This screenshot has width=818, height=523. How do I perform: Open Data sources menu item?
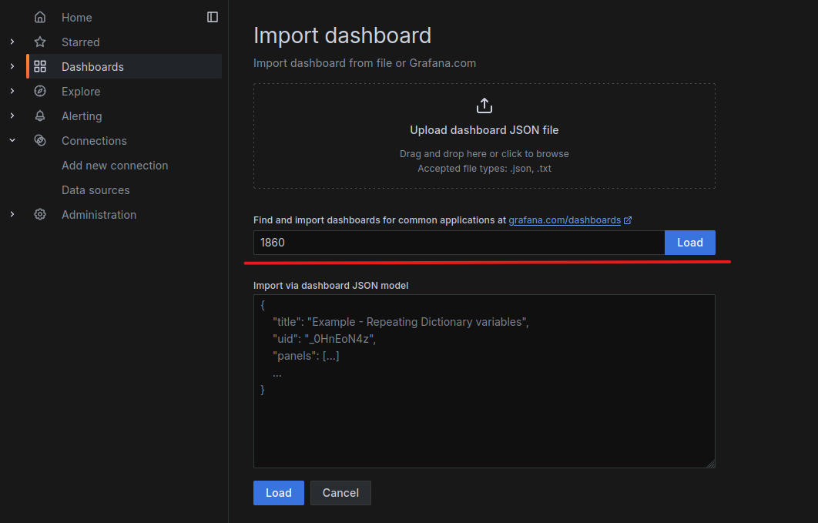[x=96, y=190]
